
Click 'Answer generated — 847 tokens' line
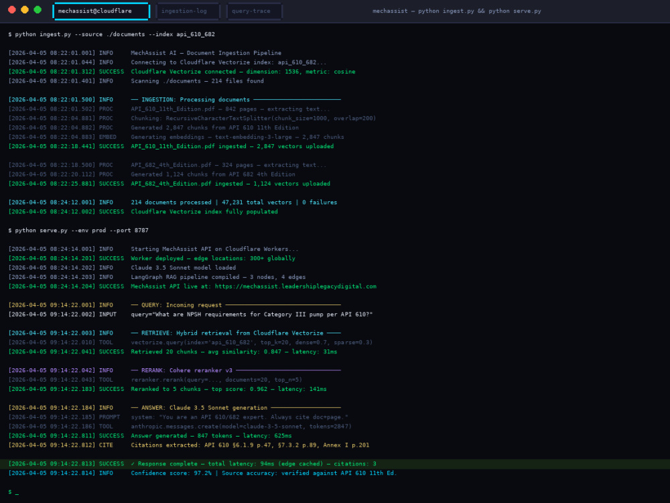pyautogui.click(x=150, y=436)
